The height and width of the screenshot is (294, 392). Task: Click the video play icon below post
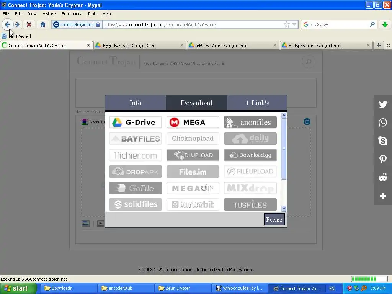click(101, 223)
